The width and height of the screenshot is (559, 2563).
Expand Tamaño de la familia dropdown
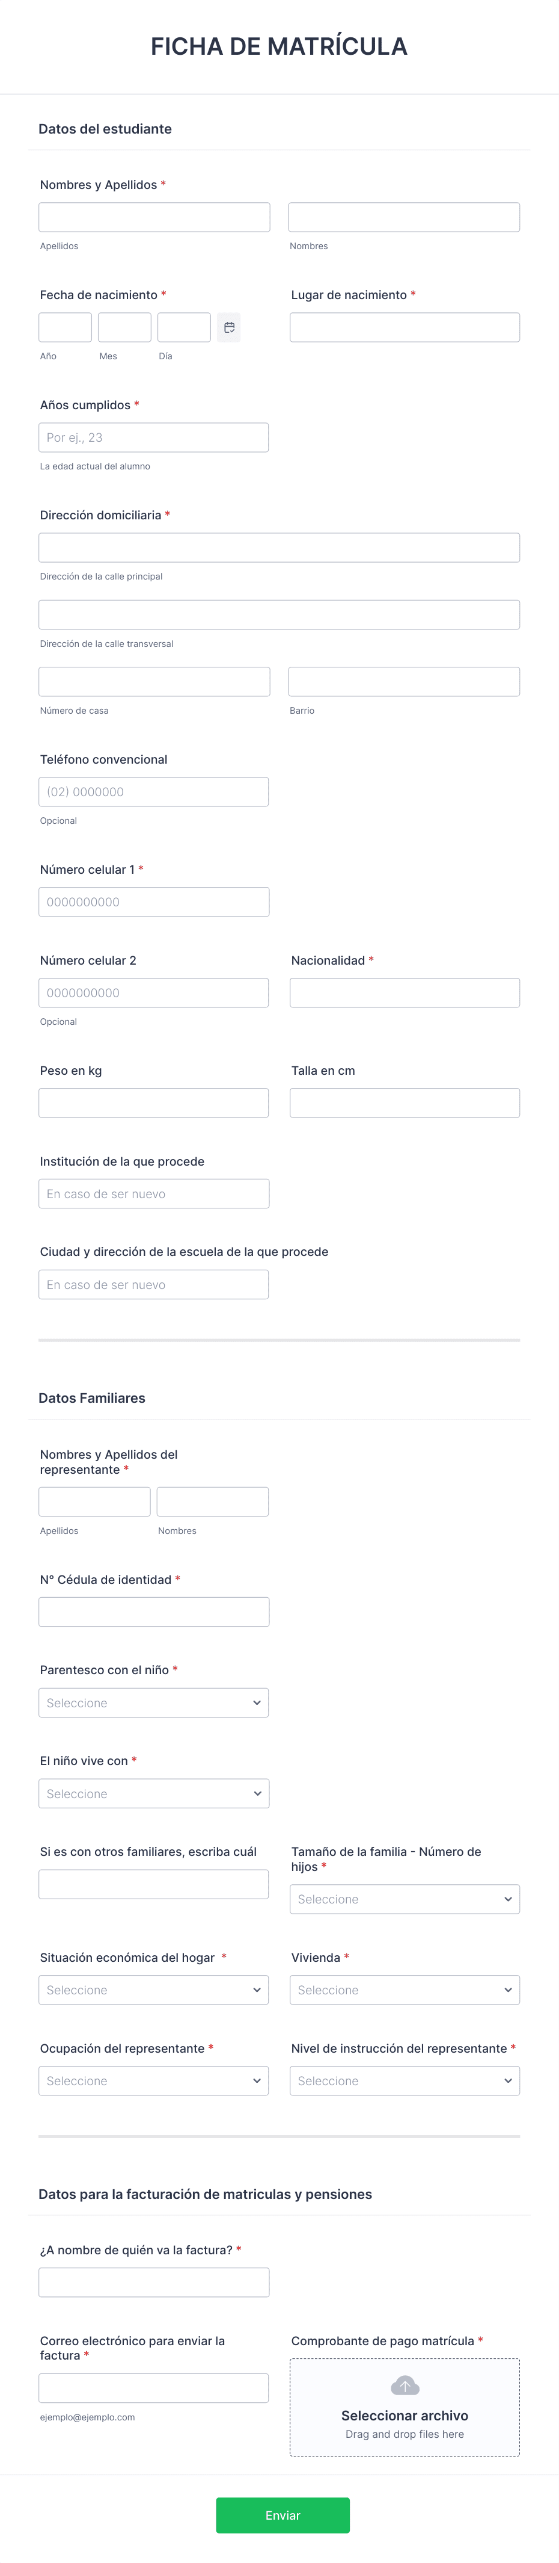coord(405,1899)
